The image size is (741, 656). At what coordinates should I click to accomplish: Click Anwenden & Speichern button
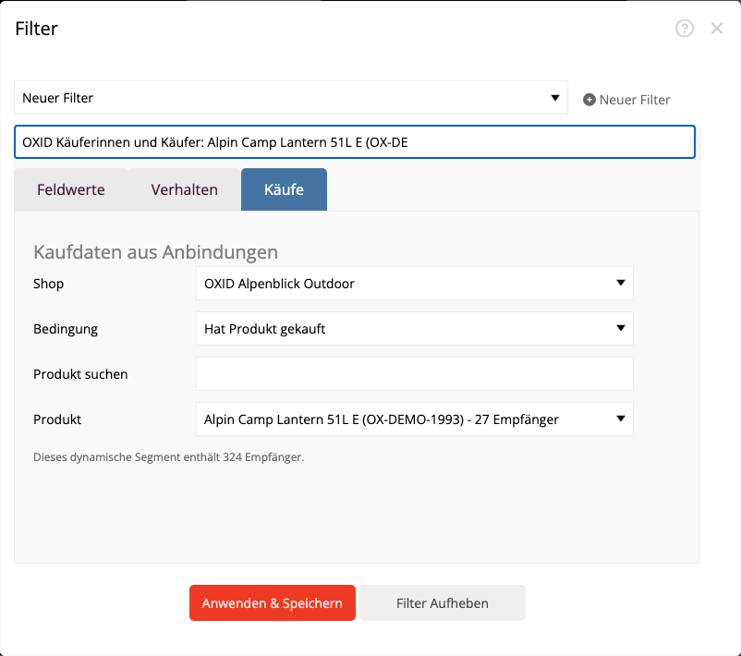[x=273, y=603]
